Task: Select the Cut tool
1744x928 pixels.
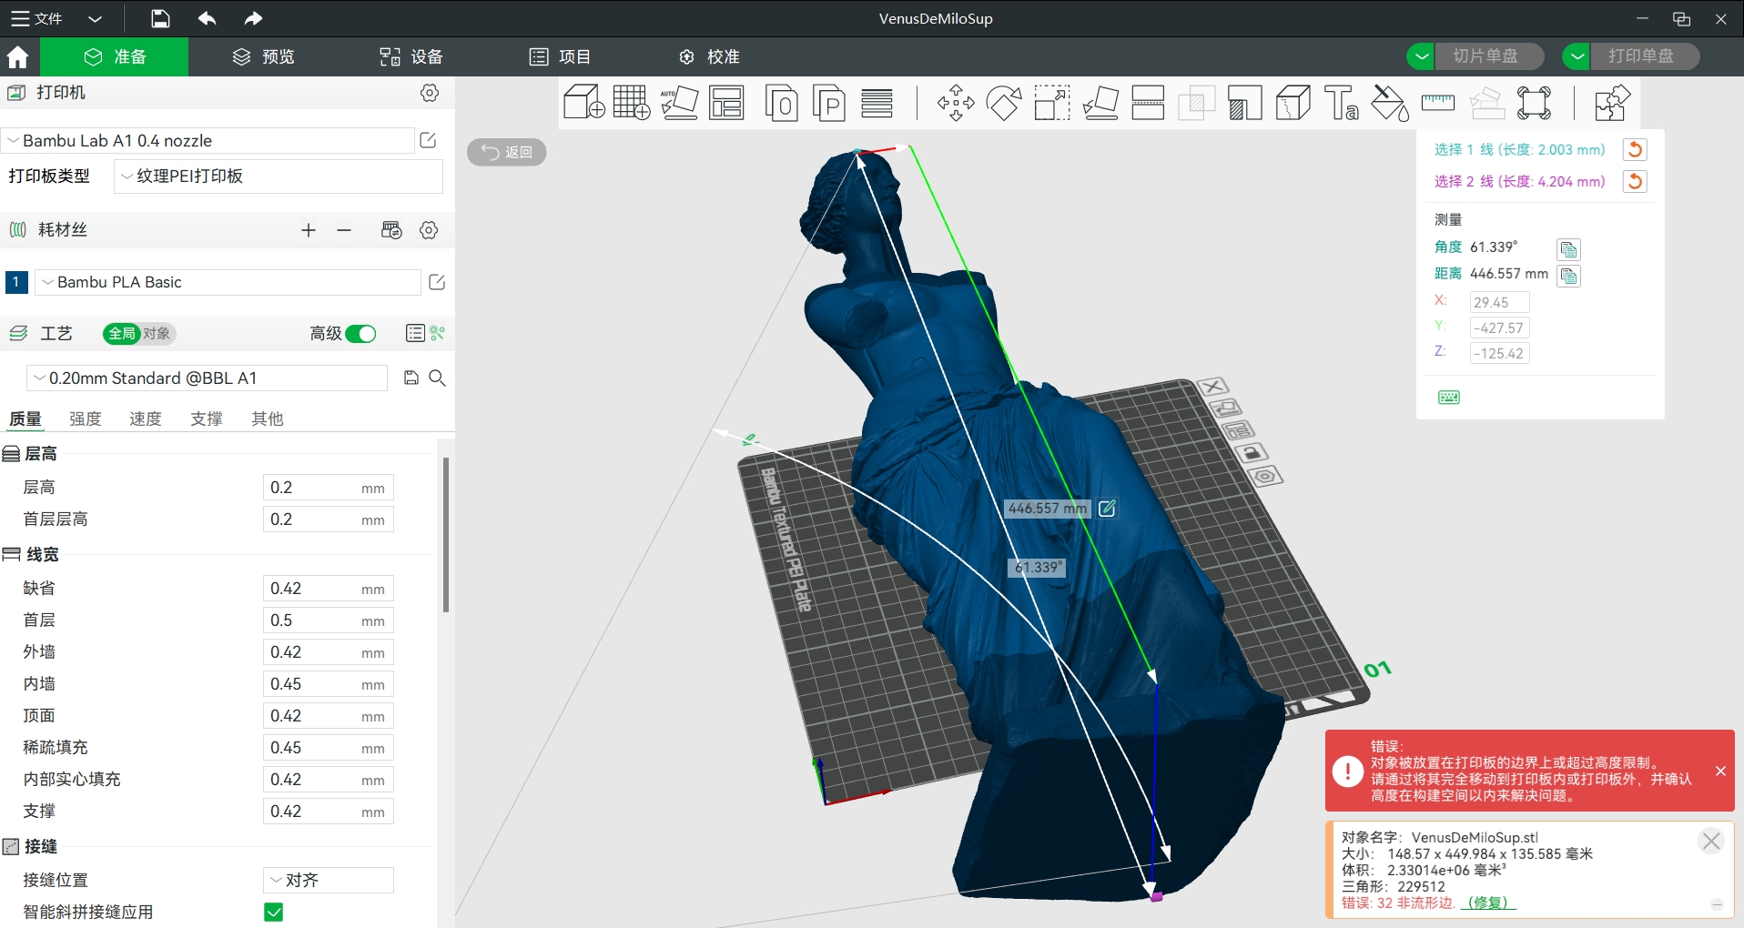Action: coord(1149,102)
